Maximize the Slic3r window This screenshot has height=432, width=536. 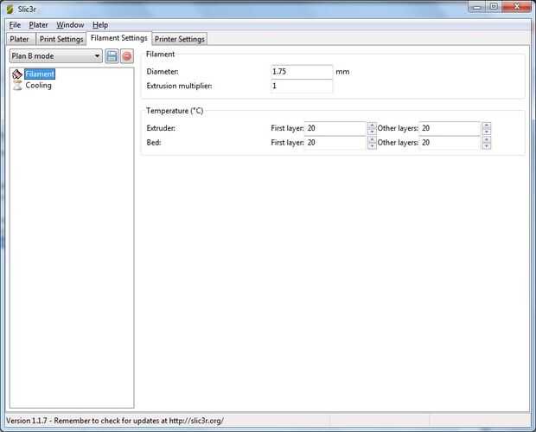494,7
